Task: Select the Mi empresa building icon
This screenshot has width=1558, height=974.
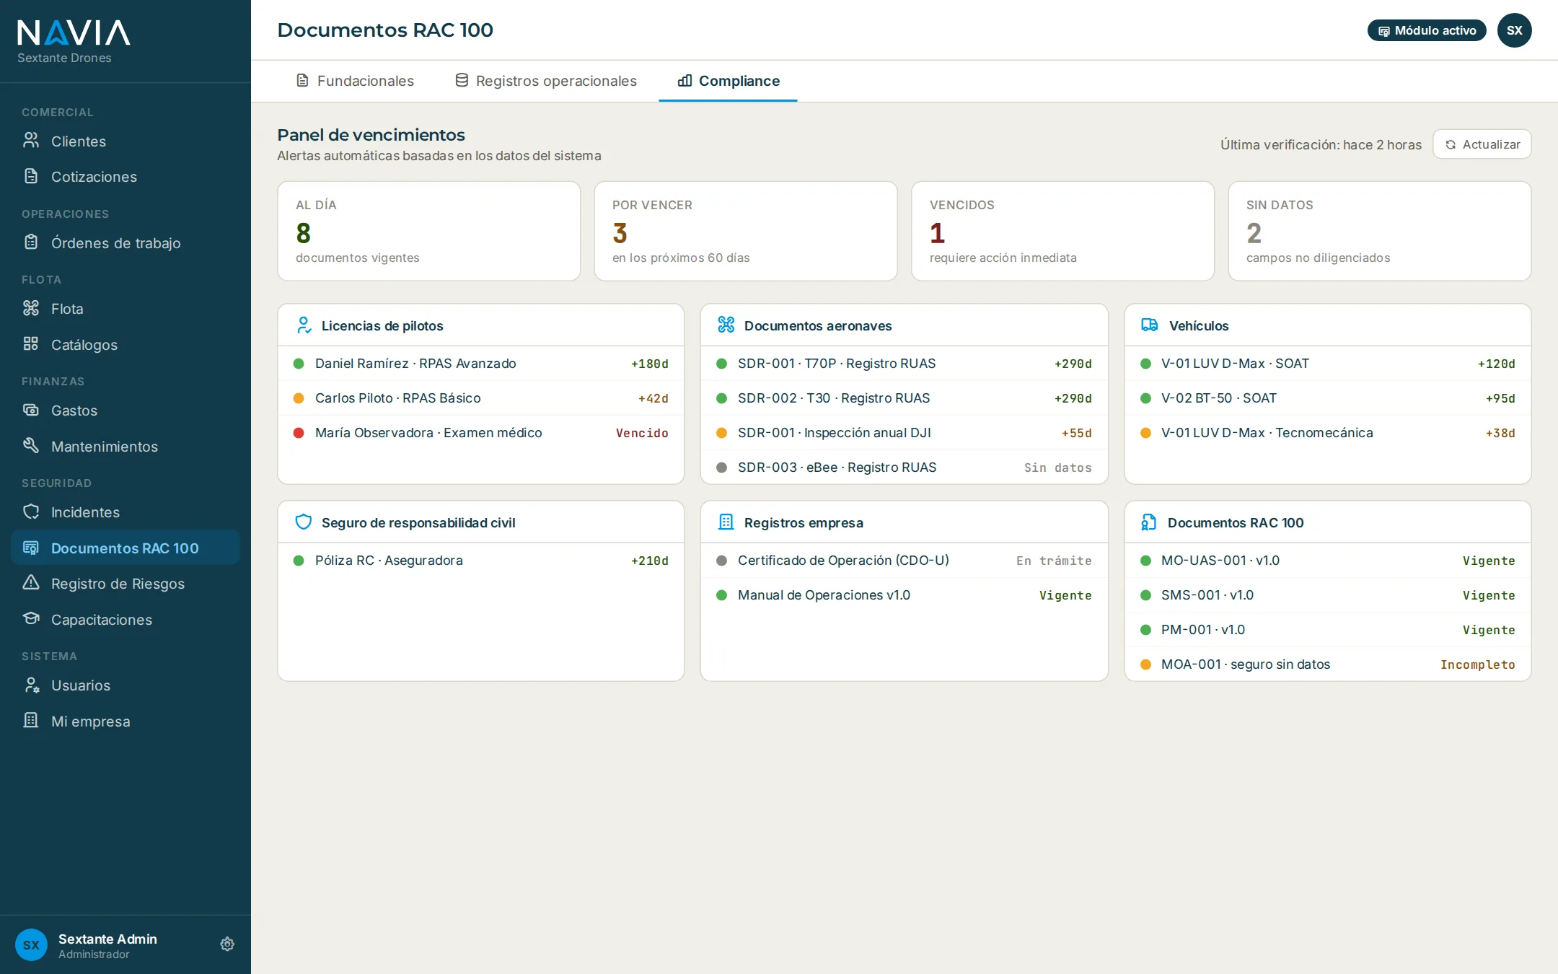Action: coord(31,721)
